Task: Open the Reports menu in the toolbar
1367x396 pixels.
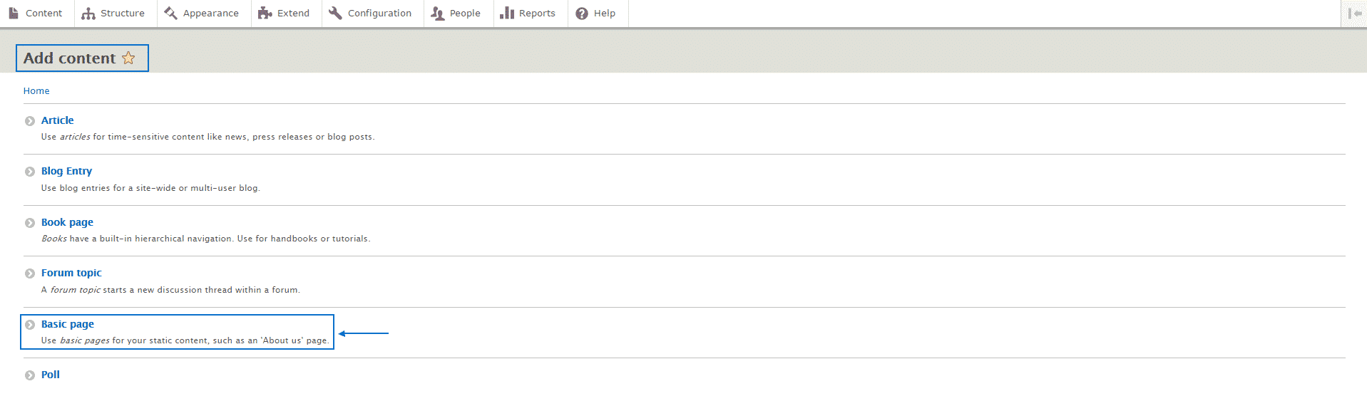Action: pos(529,14)
